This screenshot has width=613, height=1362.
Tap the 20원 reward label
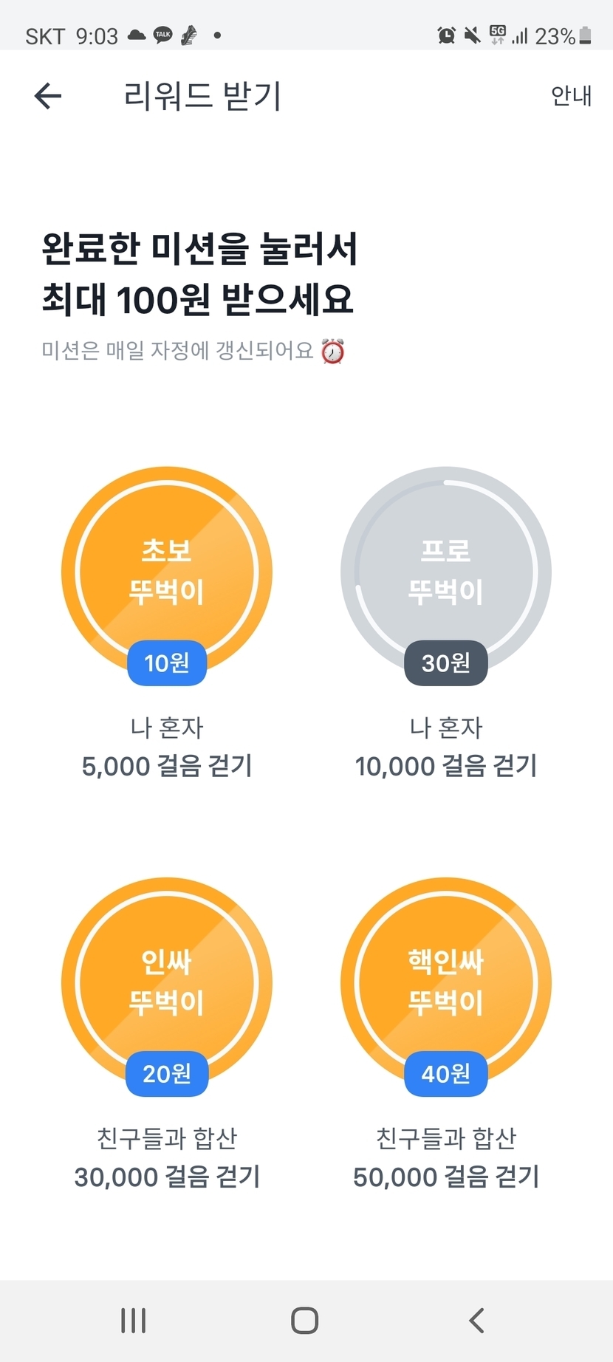(167, 1073)
